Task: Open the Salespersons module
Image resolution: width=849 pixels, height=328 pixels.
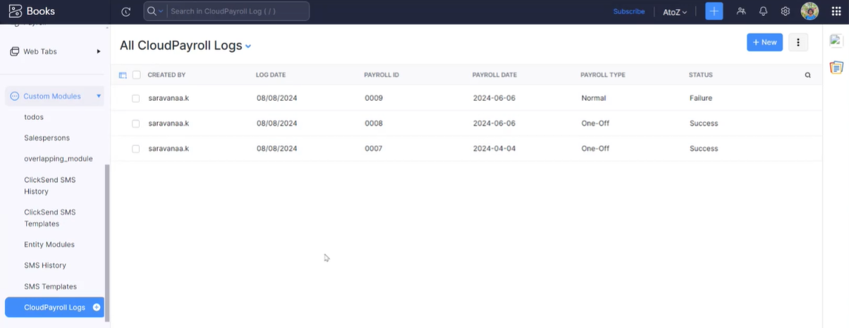Action: 47,138
